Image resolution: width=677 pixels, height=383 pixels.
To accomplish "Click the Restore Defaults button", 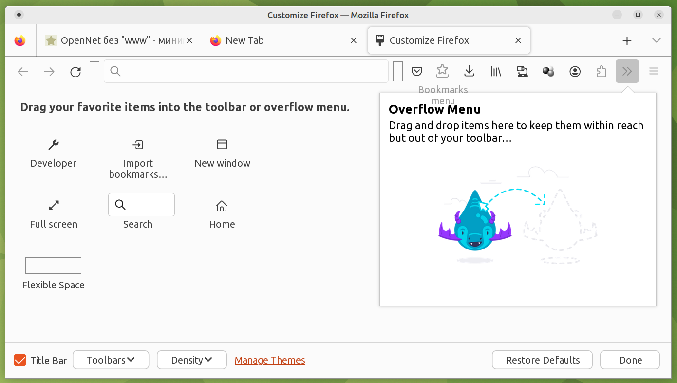I will click(543, 360).
